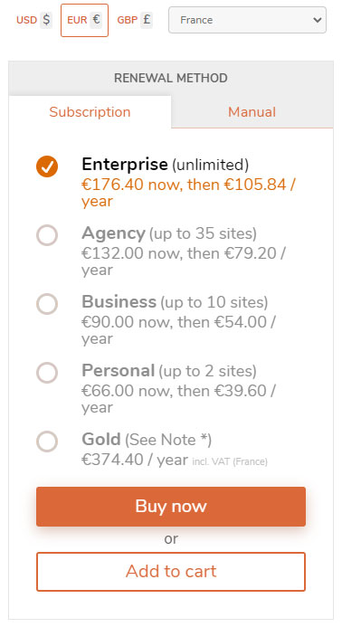Select the EUR euro currency icon
342x627 pixels.
coord(96,20)
